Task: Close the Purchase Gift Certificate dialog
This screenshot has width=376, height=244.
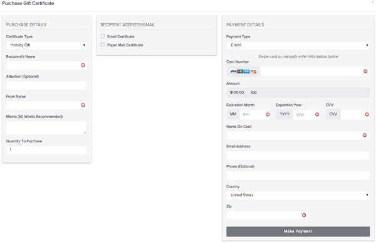Action: 373,2
